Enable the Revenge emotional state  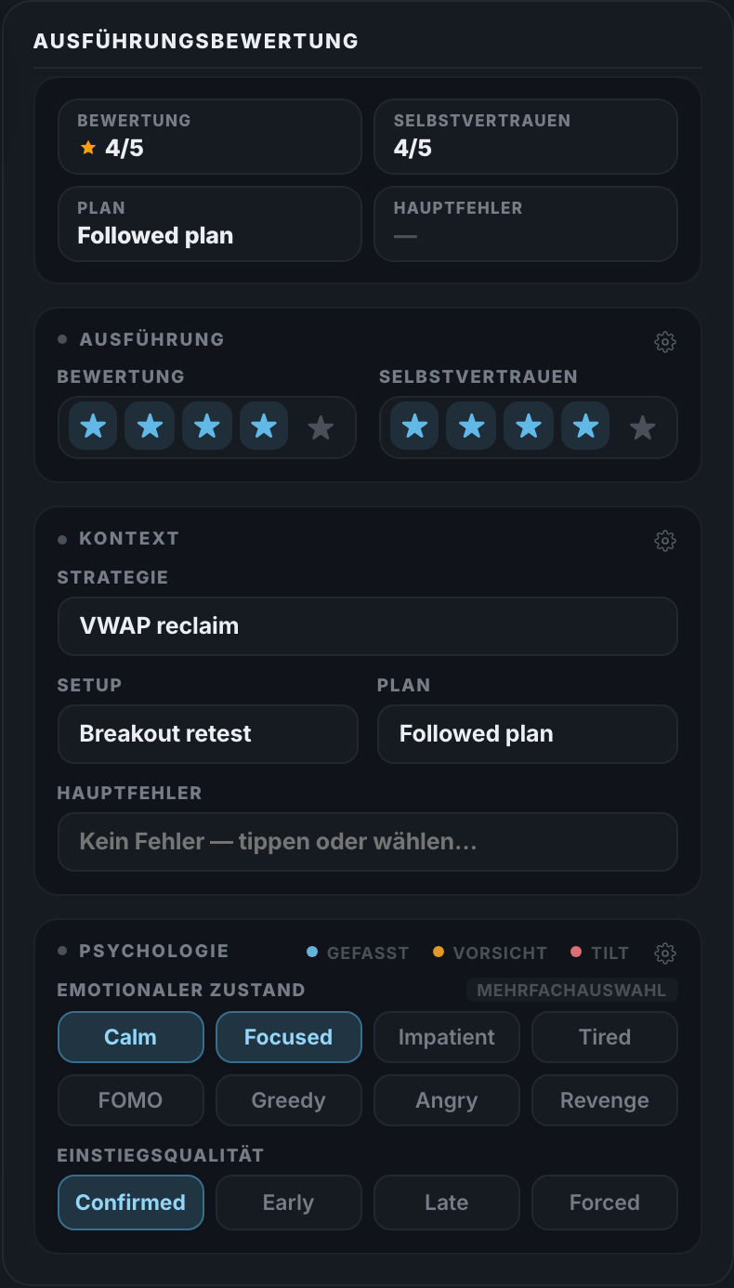pyautogui.click(x=605, y=1100)
